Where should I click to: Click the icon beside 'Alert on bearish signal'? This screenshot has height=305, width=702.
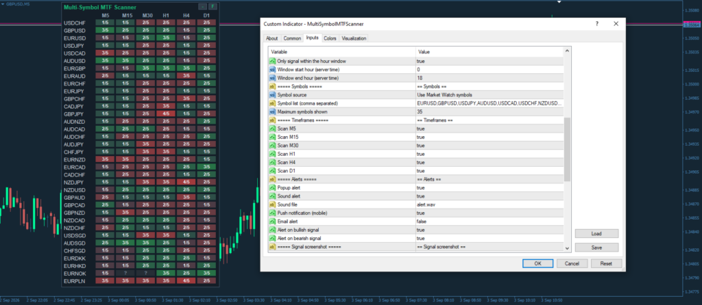[x=272, y=239]
